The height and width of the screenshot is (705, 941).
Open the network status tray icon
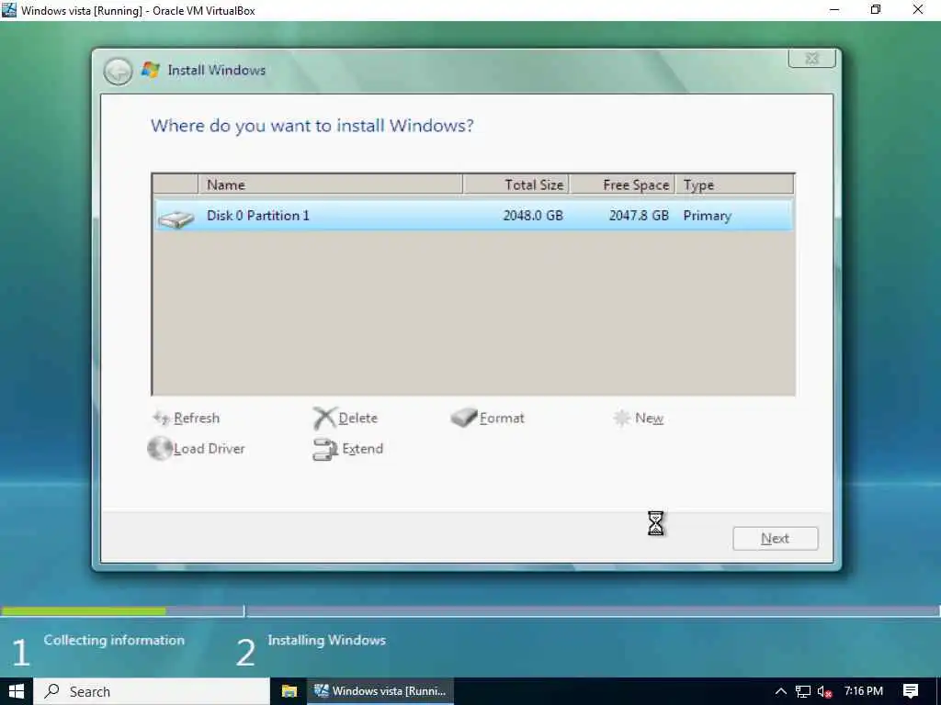tap(803, 691)
